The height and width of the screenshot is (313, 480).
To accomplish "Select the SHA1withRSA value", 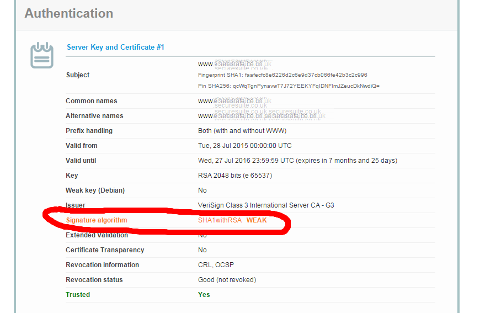I will (220, 220).
